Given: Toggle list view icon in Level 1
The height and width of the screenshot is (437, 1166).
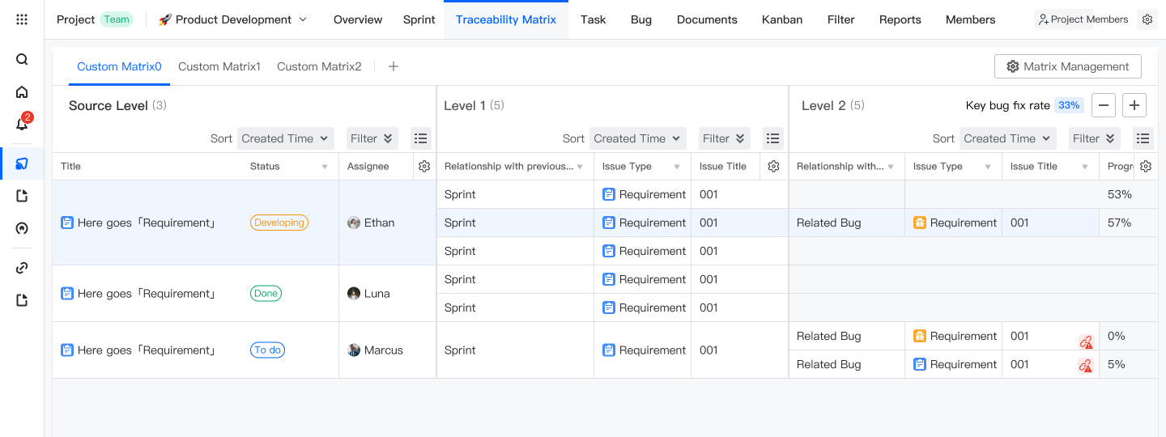Looking at the screenshot, I should pyautogui.click(x=773, y=138).
